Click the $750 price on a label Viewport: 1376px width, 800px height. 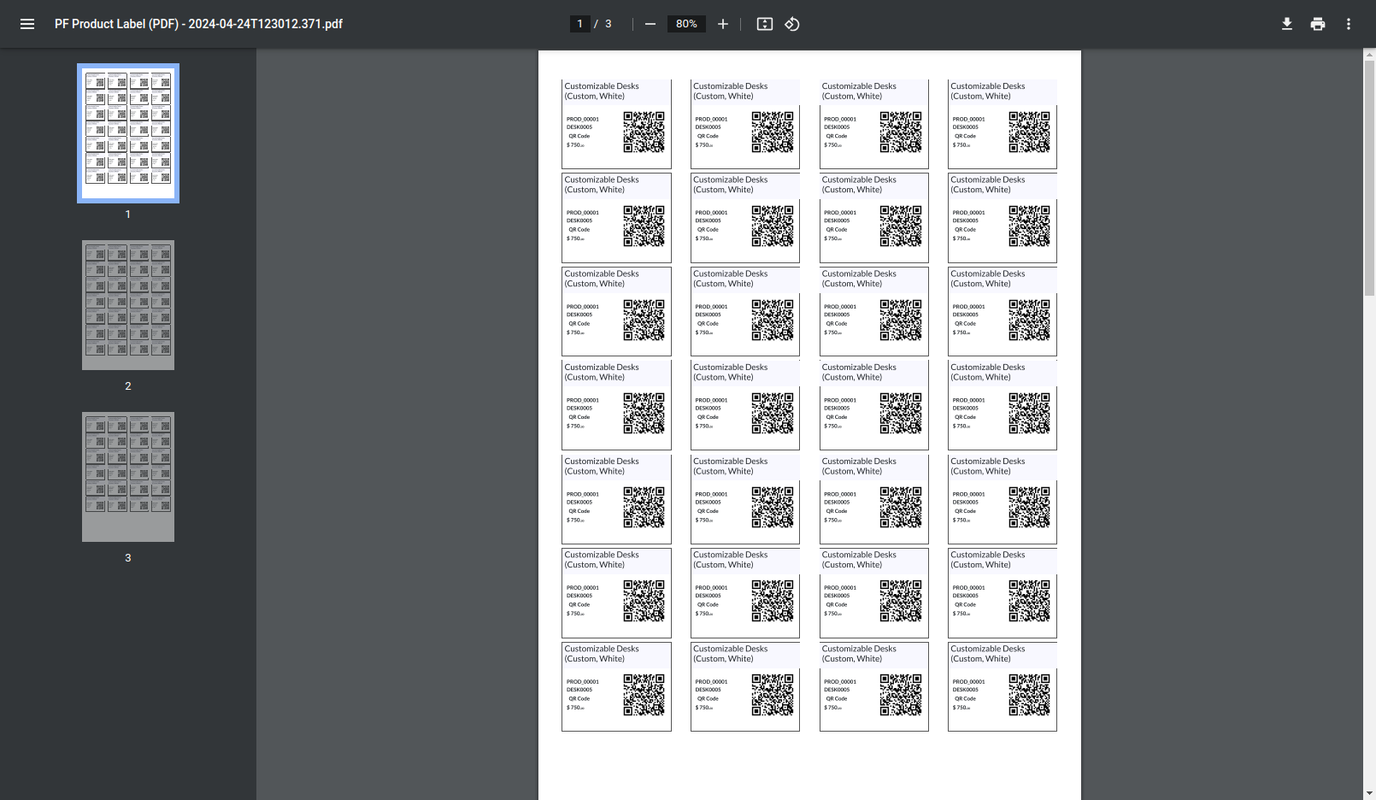tap(573, 144)
